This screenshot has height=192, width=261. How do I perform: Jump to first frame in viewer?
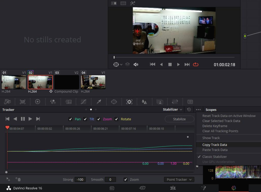tap(152, 65)
